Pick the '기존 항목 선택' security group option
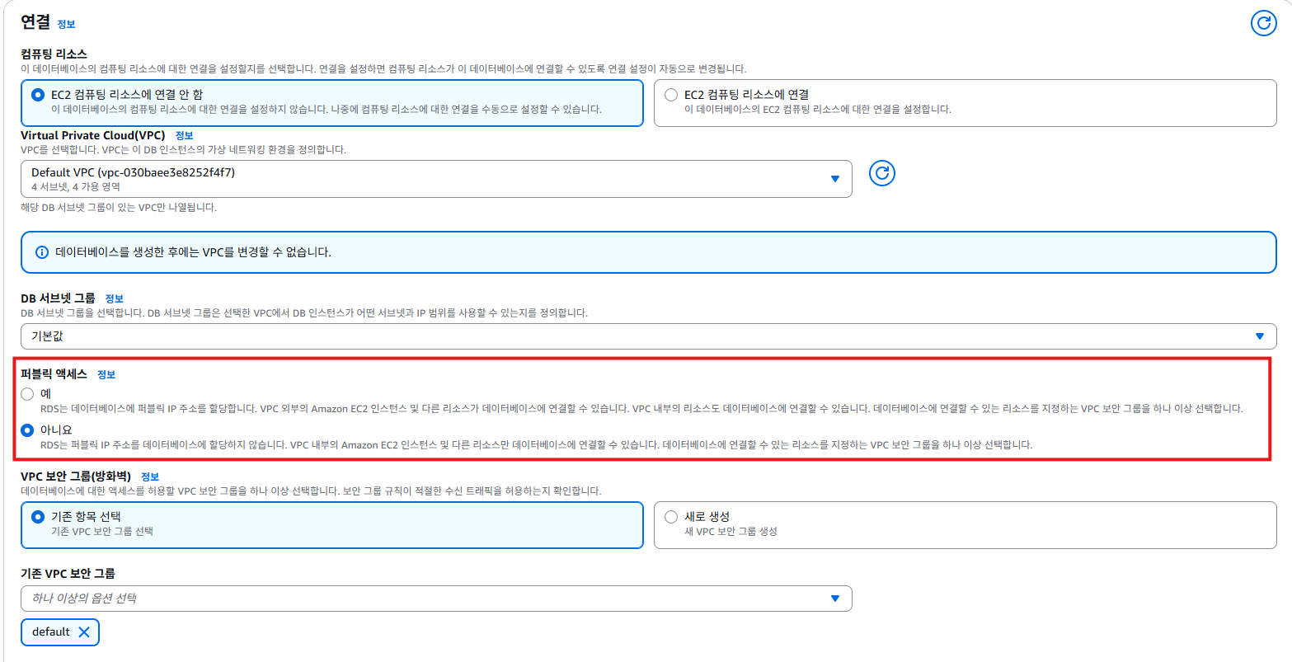1292x662 pixels. [x=38, y=517]
